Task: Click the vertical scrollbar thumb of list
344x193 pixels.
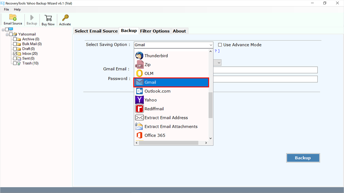Action: point(210,105)
